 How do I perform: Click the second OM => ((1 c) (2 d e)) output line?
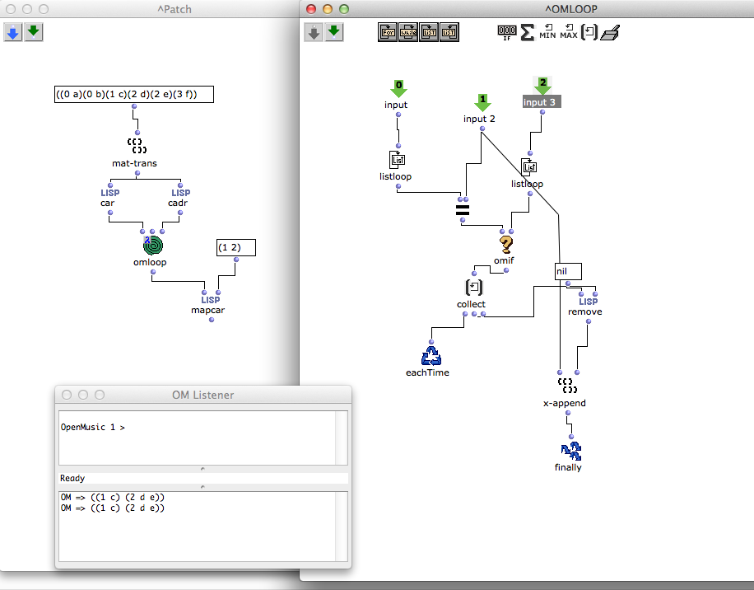point(113,508)
